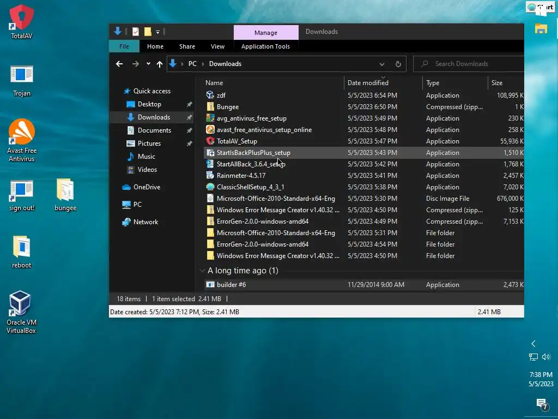Select the sign out! desktop shortcut
This screenshot has width=558, height=419.
(x=22, y=195)
